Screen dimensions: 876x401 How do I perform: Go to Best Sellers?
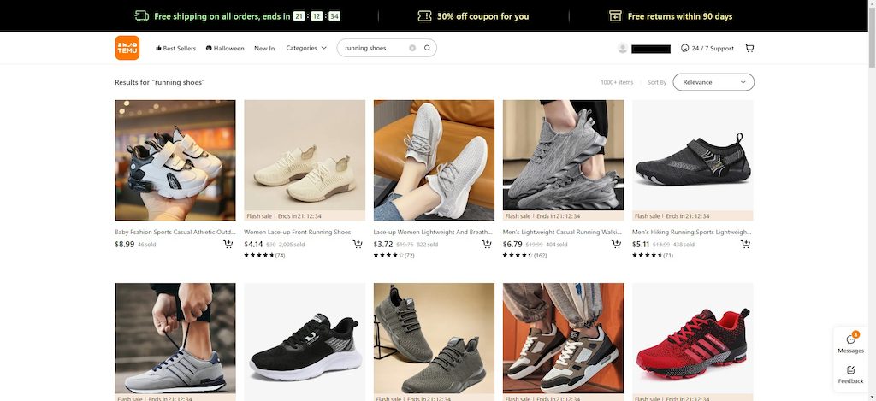[x=175, y=49]
